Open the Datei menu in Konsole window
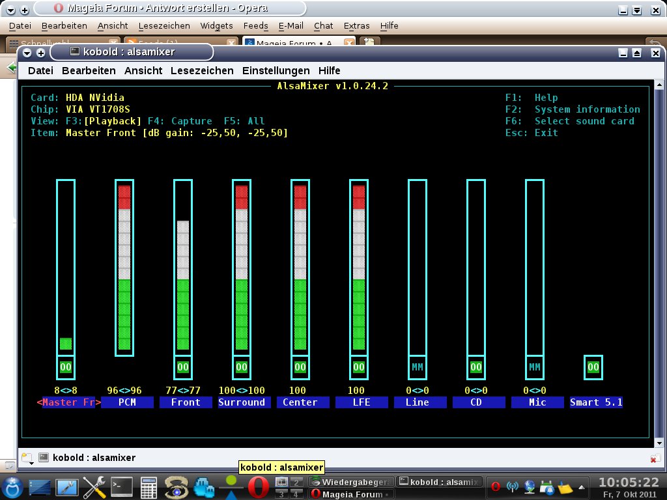This screenshot has height=500, width=667. (40, 70)
